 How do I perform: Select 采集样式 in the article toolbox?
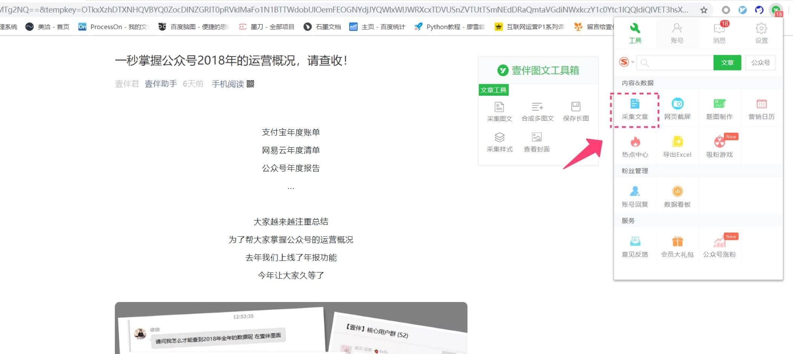(499, 143)
